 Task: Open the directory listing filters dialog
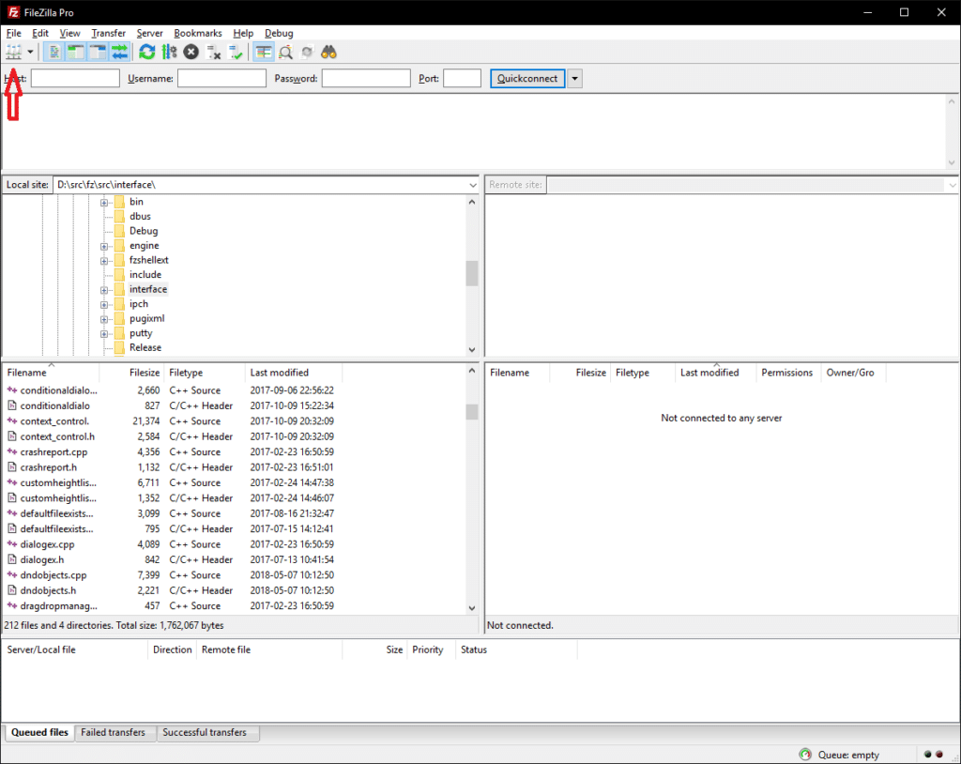point(264,53)
